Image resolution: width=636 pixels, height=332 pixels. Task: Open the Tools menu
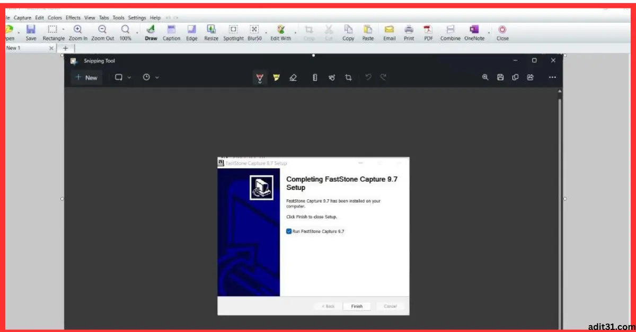click(118, 18)
